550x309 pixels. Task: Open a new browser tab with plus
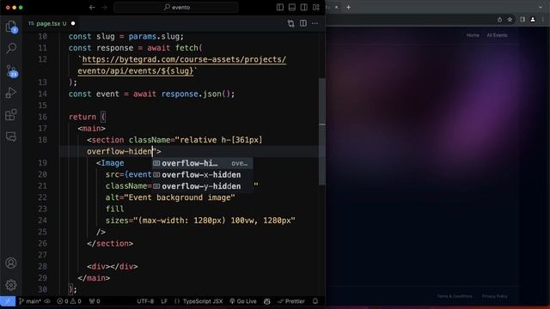pyautogui.click(x=348, y=7)
